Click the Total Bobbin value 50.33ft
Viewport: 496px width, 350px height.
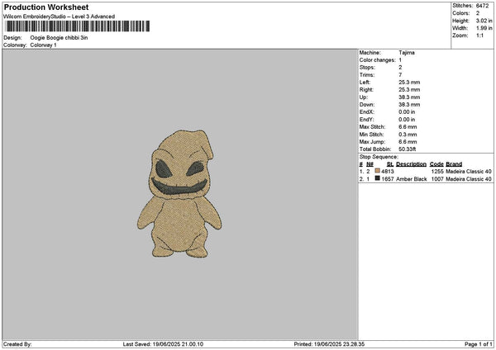(x=411, y=149)
